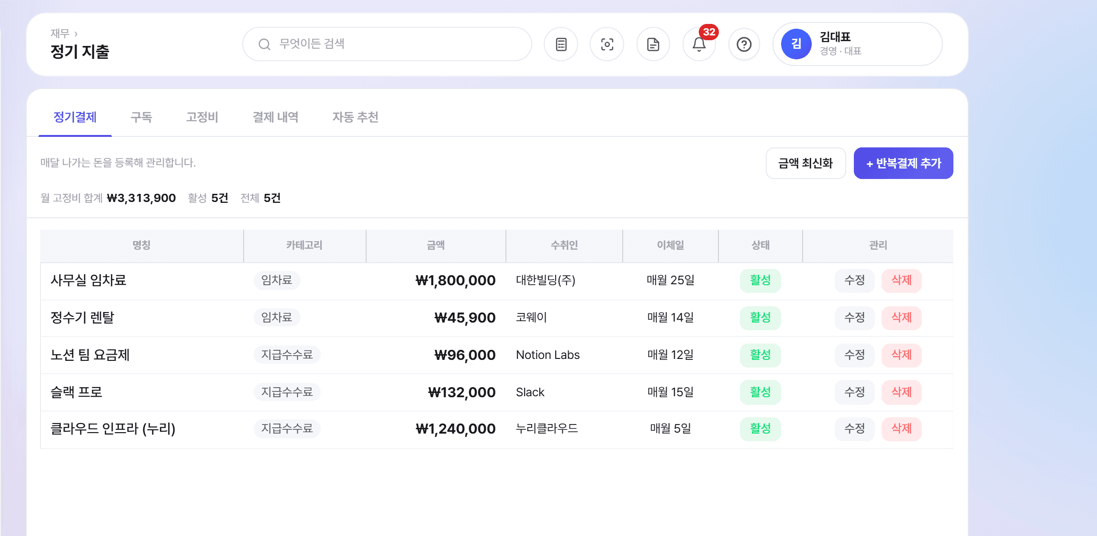Click the 금액 최신화 button
Screen dimensions: 1097x536
coord(806,163)
